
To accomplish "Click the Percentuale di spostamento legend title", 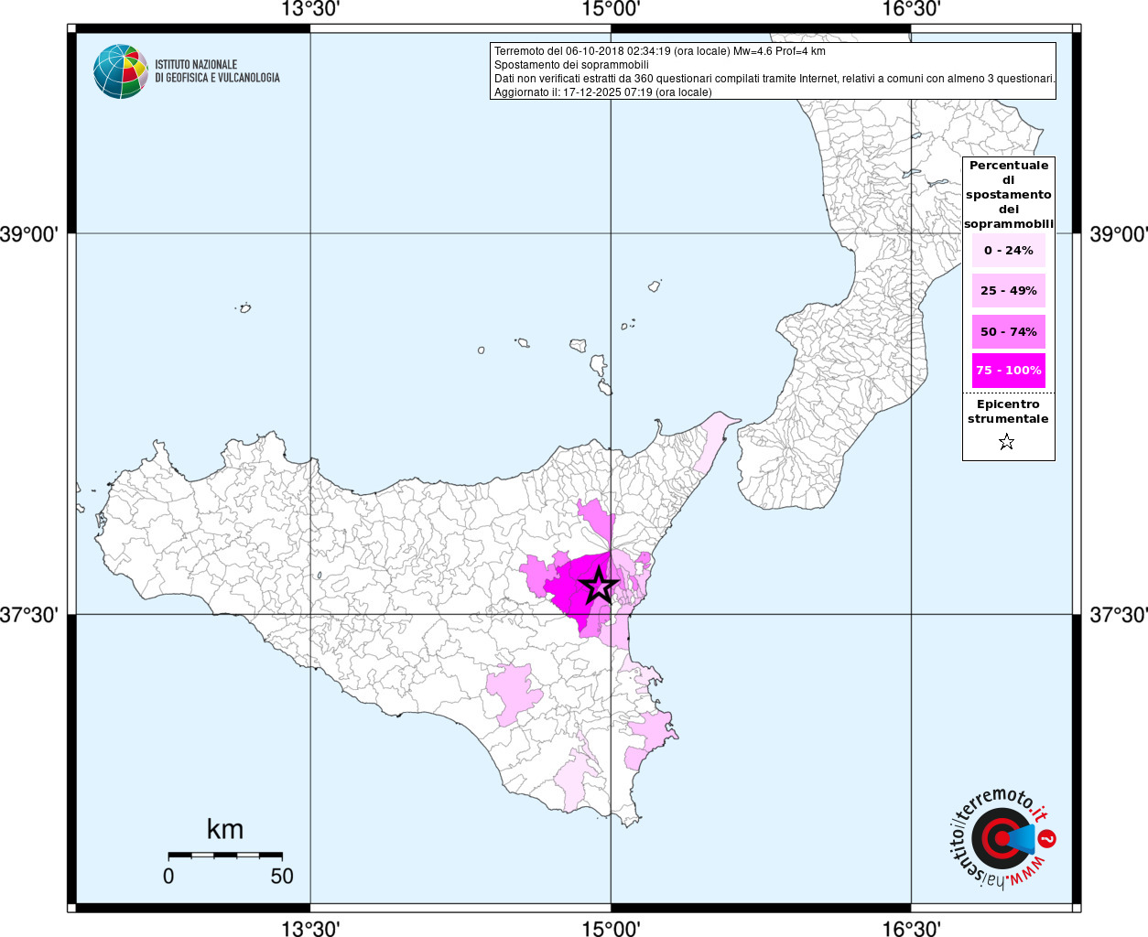I will [1009, 195].
